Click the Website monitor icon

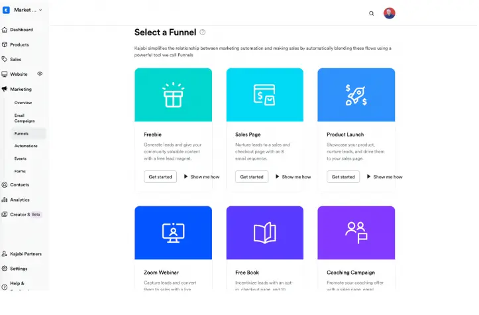[x=5, y=74]
